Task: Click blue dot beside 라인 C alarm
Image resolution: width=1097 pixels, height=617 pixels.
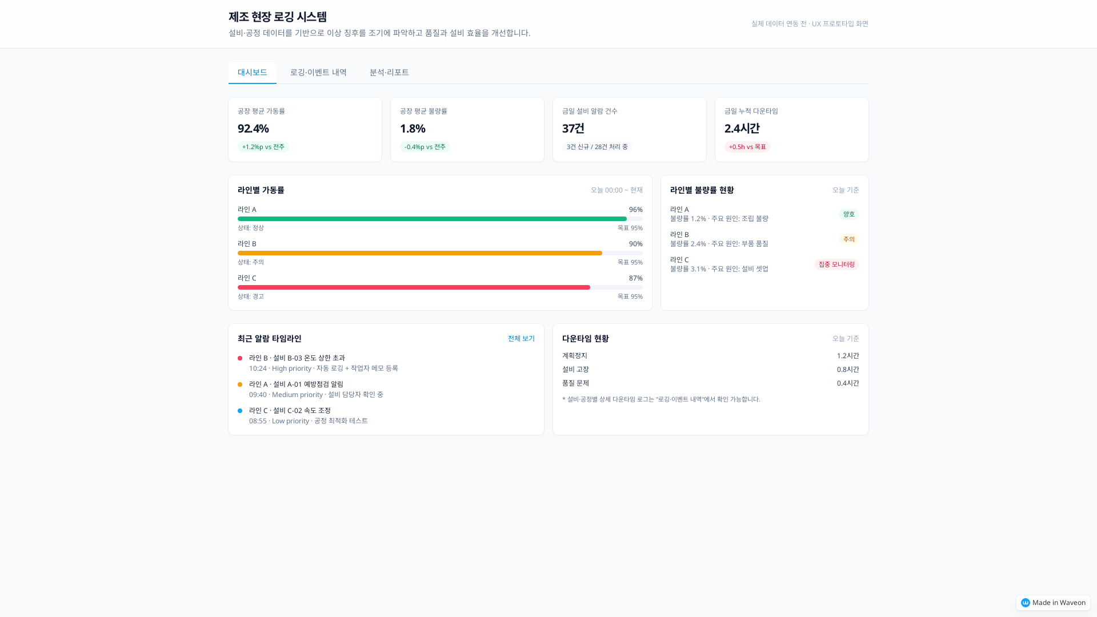Action: [x=240, y=411]
